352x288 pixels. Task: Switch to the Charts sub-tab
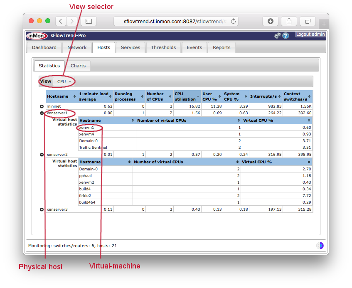pos(78,66)
